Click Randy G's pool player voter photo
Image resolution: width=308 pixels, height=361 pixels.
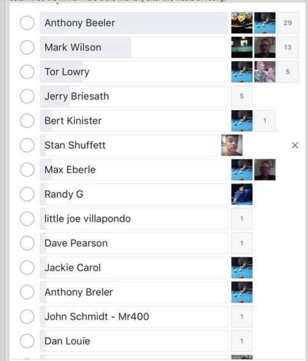click(242, 194)
